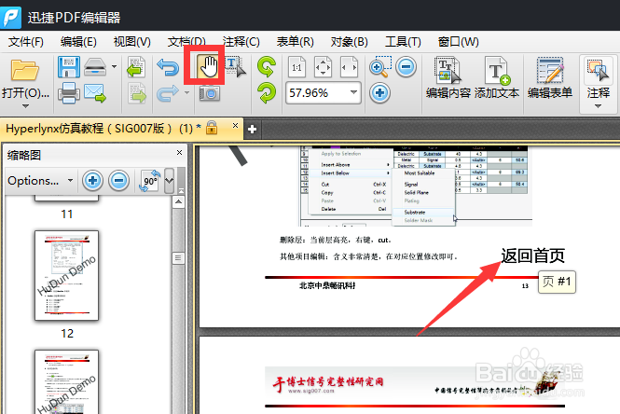Open the 窗口(W) menu
The width and height of the screenshot is (620, 414).
[x=459, y=42]
